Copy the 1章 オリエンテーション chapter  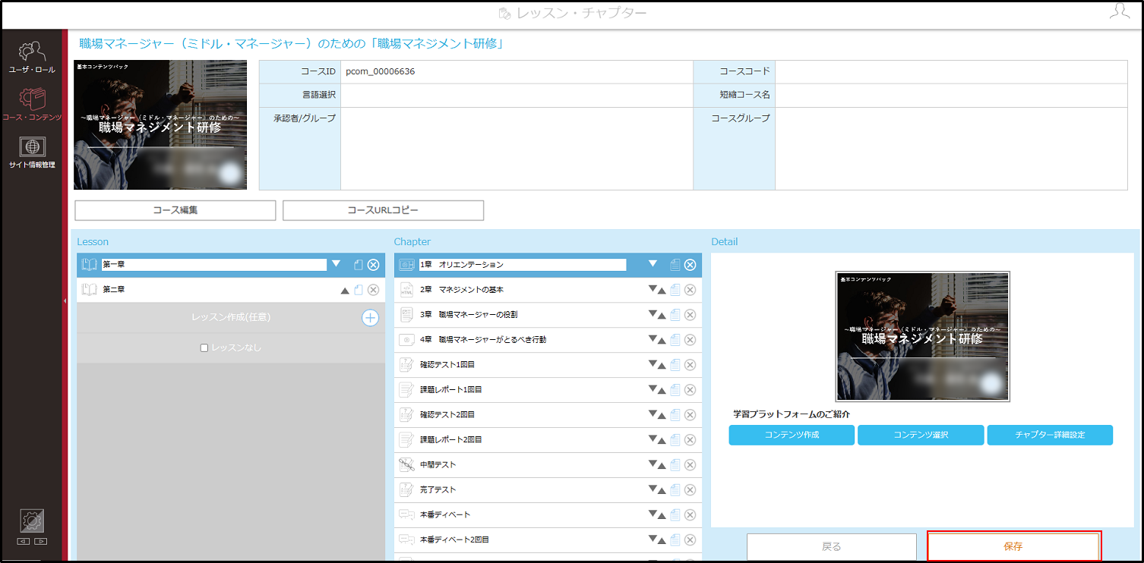coord(675,265)
